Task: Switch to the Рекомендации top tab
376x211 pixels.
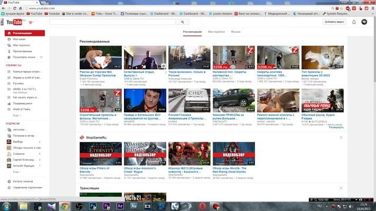Action: (192, 32)
